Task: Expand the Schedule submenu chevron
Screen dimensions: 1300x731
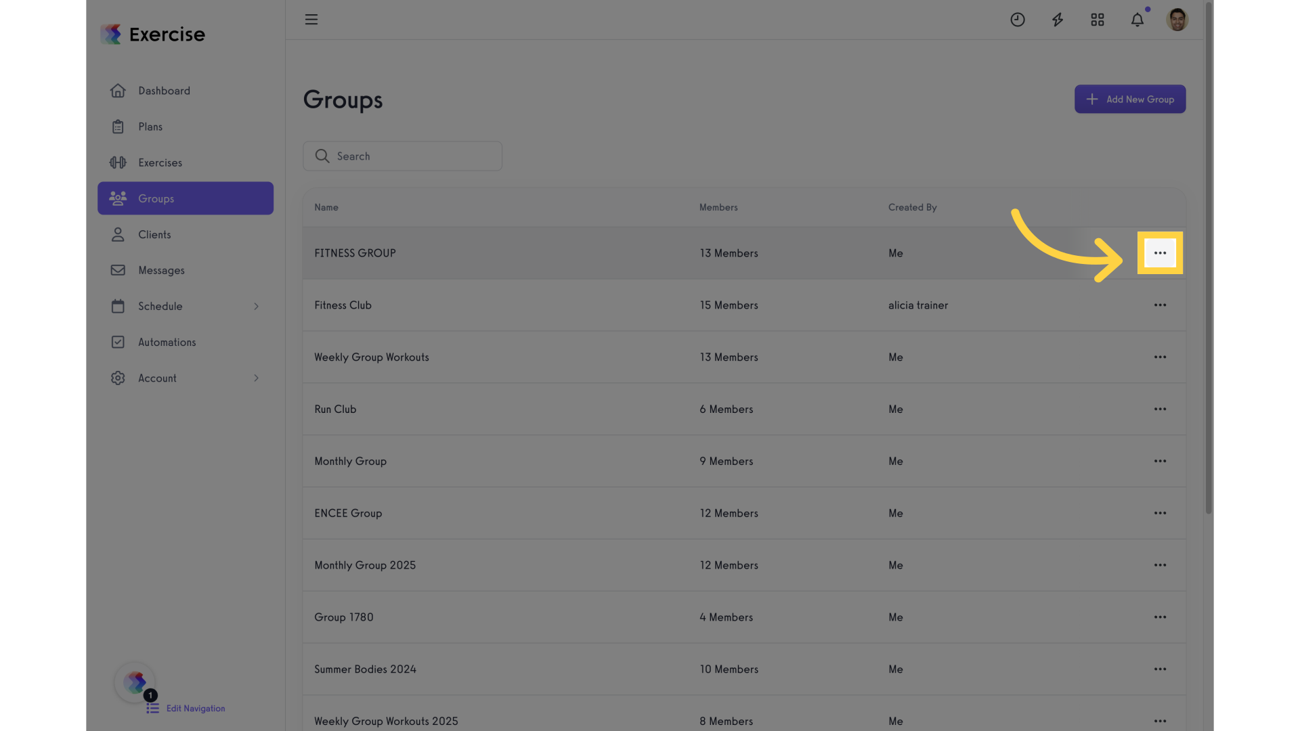Action: [256, 307]
